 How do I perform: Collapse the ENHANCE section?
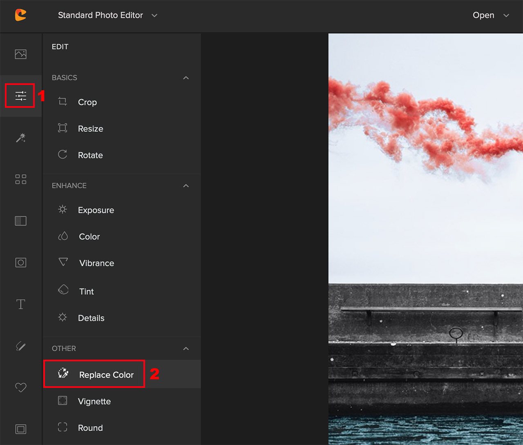tap(186, 185)
